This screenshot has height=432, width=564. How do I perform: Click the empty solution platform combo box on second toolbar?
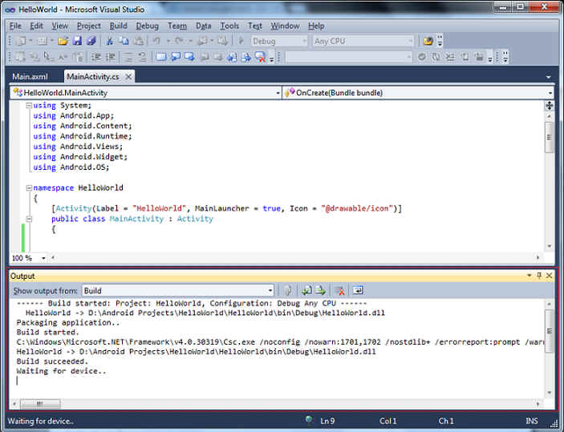[x=348, y=57]
